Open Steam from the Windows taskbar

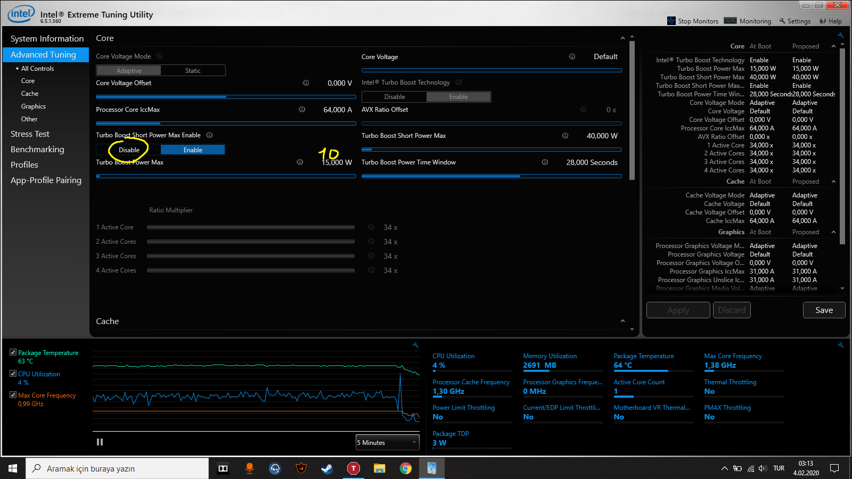pos(327,468)
